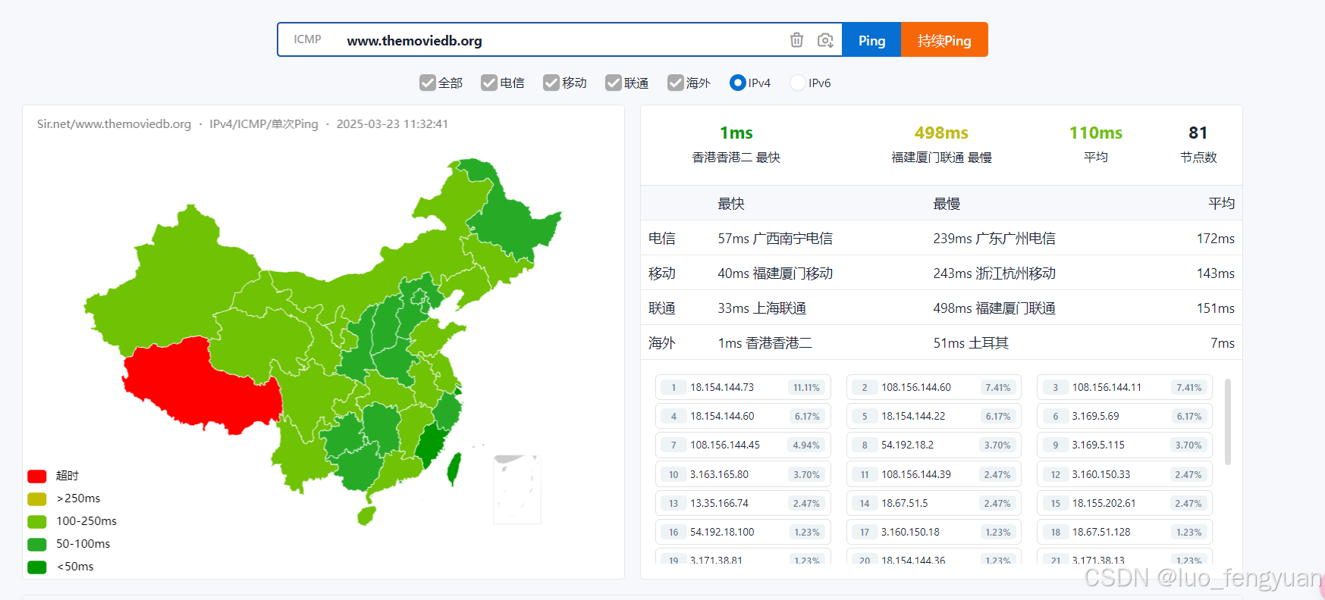Select IP entry 108.156.144.11

pos(1125,387)
